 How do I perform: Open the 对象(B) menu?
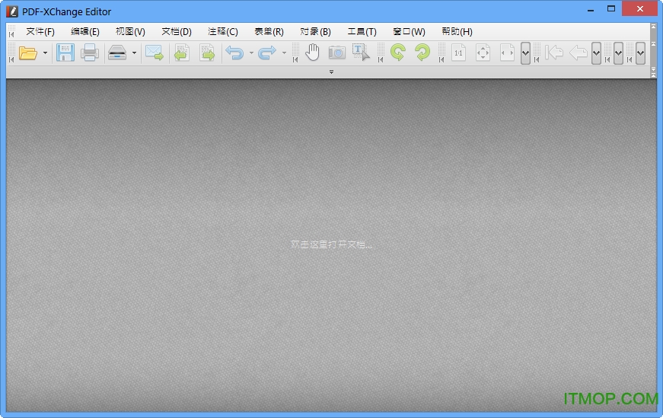point(315,32)
